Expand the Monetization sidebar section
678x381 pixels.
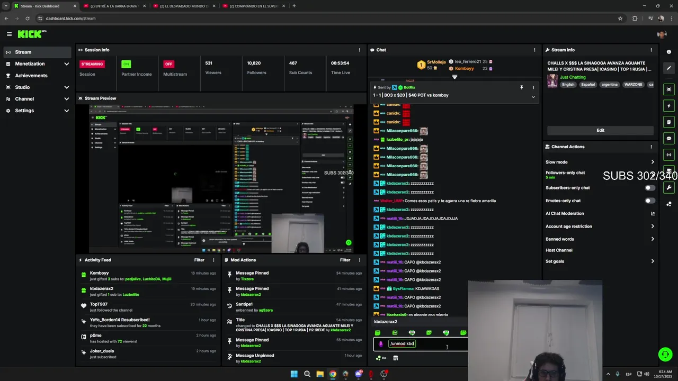[x=66, y=64]
